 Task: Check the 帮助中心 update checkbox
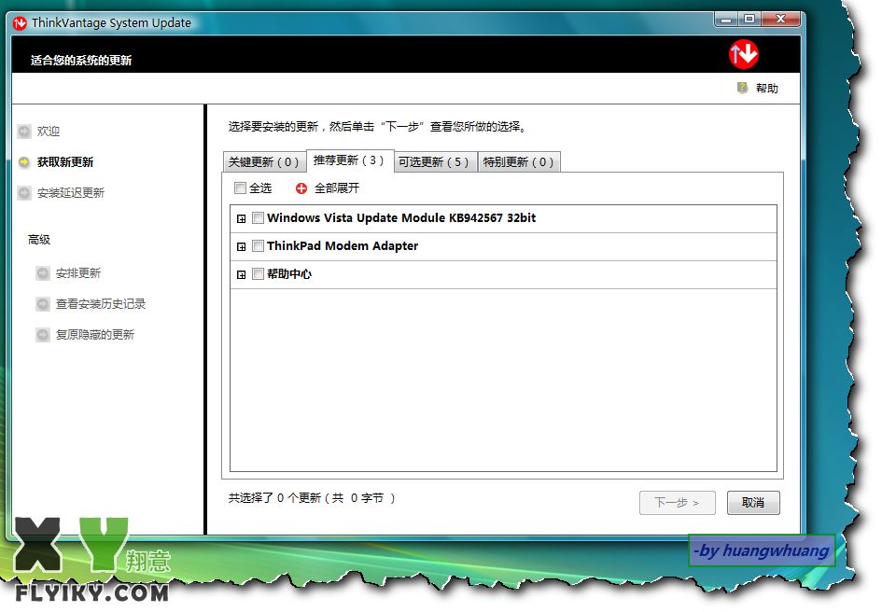pyautogui.click(x=258, y=274)
